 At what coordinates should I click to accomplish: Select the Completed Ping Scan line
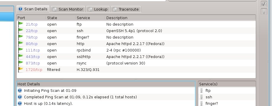click(x=80, y=97)
